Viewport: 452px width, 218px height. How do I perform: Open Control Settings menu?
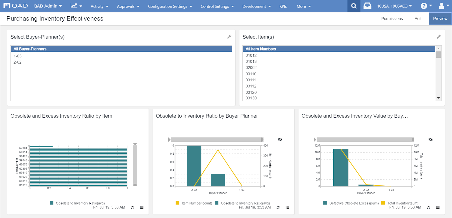click(x=217, y=6)
